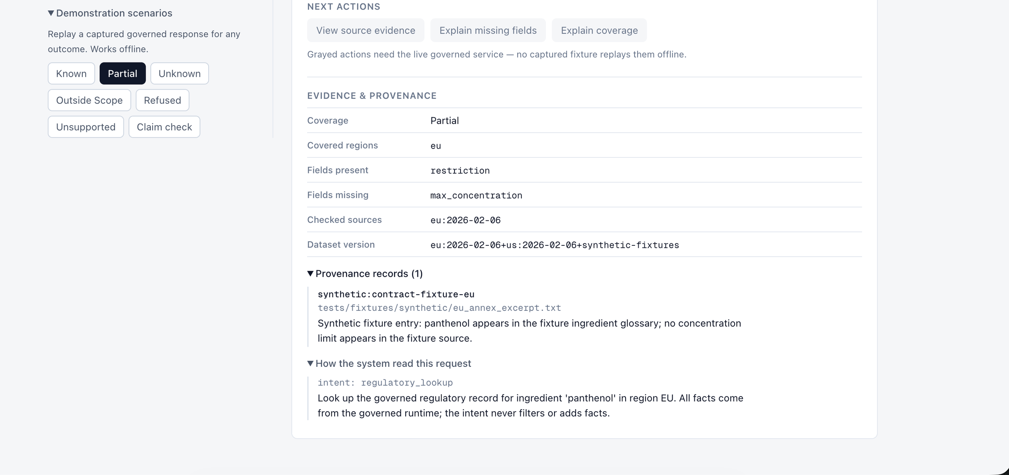Click the Dataset version value
Viewport: 1009px width, 475px height.
coord(555,245)
